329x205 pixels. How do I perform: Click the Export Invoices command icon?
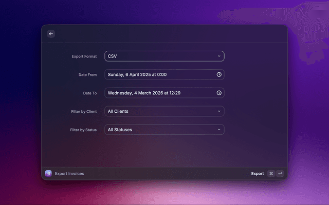(x=48, y=174)
